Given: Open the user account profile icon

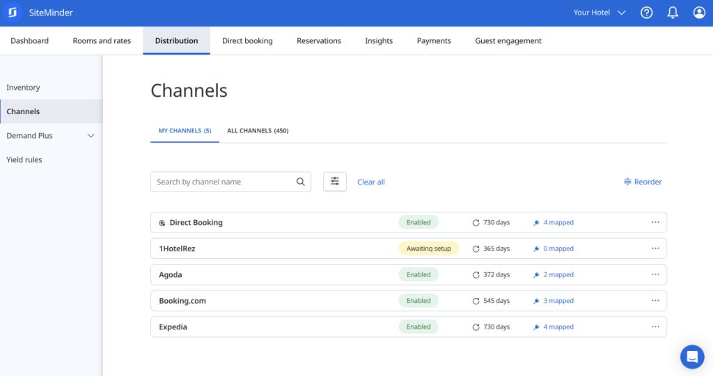Looking at the screenshot, I should tap(699, 13).
